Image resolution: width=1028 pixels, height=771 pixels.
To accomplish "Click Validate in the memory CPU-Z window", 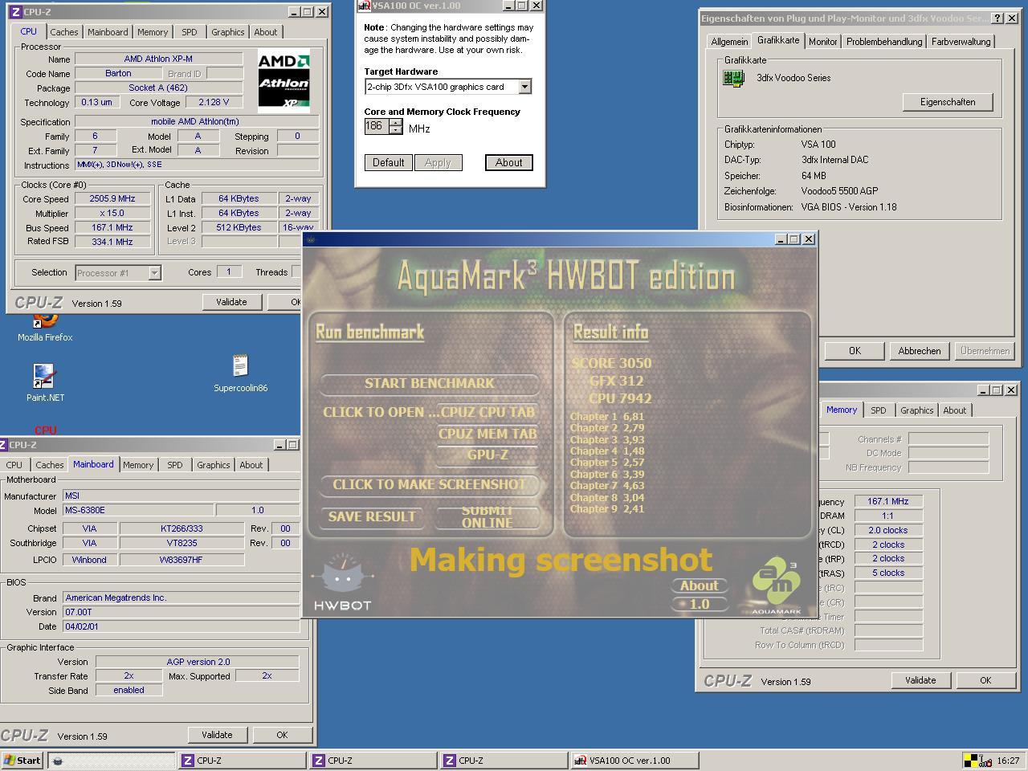I will [x=920, y=680].
